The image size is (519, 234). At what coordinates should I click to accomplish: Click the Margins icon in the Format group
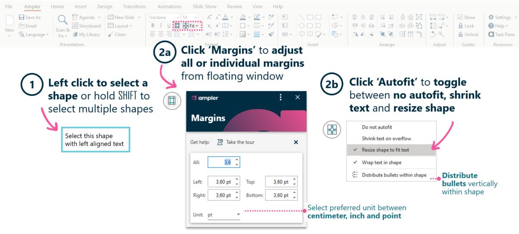(x=177, y=26)
